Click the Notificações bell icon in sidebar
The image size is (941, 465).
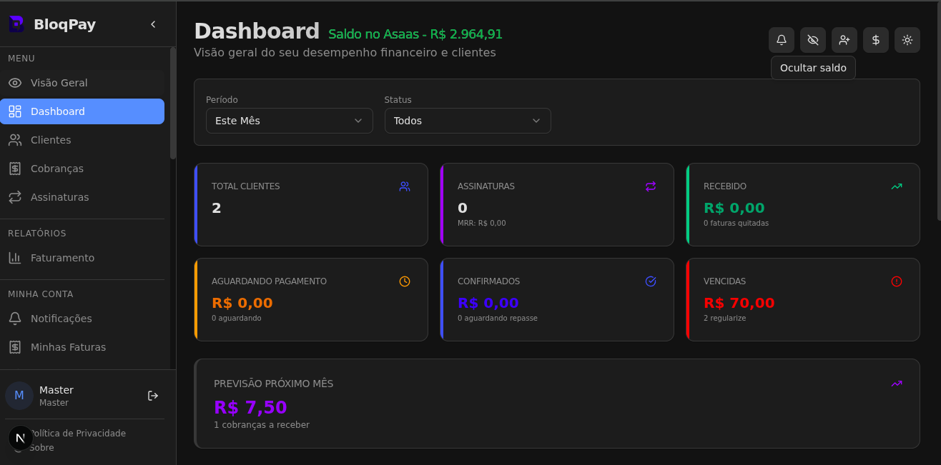15,319
